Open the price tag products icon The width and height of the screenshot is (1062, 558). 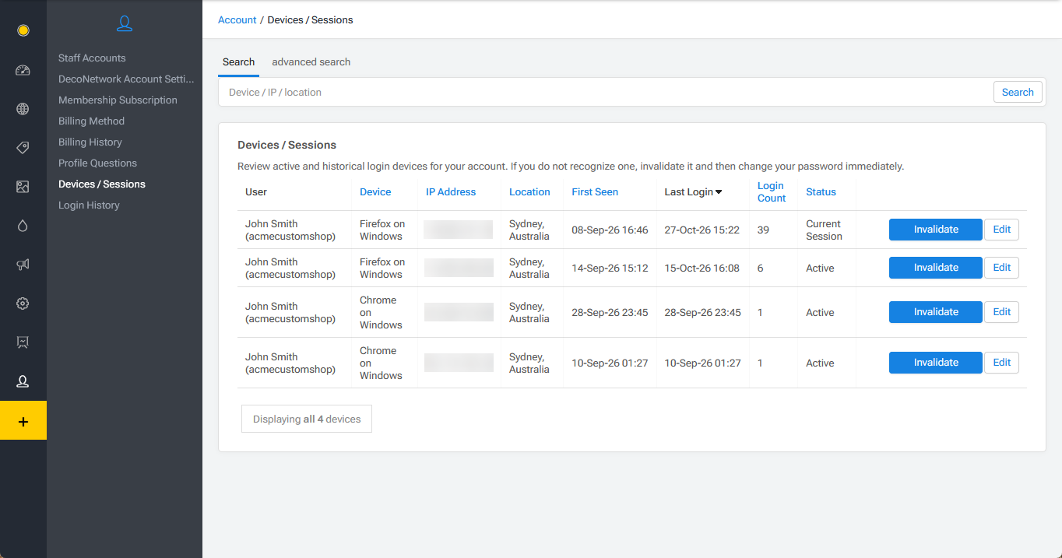(x=23, y=148)
